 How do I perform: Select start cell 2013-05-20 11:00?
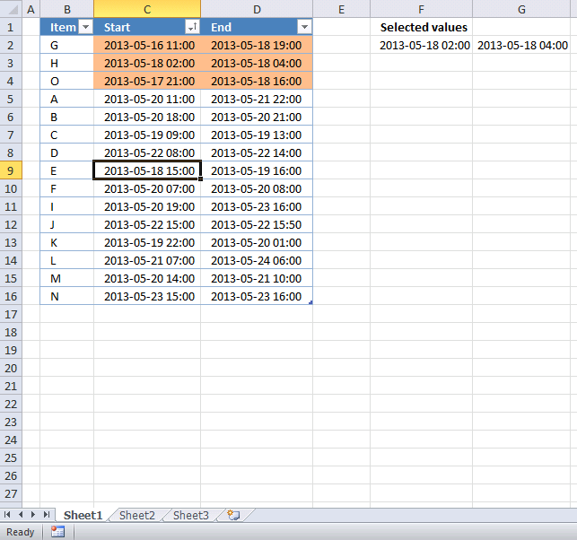tap(147, 99)
